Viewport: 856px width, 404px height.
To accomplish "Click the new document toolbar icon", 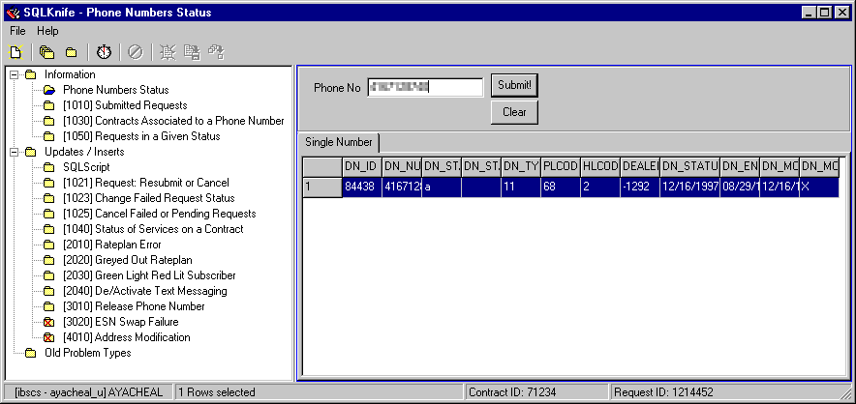I will point(16,51).
